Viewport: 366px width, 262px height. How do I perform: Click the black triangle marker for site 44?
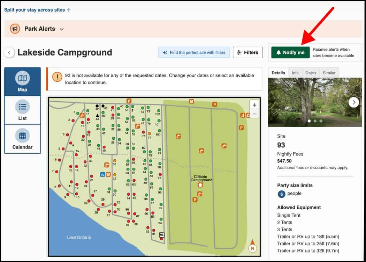[x=97, y=115]
